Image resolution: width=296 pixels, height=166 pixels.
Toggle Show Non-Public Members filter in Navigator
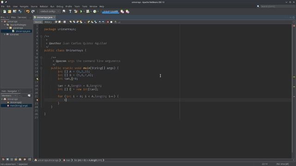16,160
